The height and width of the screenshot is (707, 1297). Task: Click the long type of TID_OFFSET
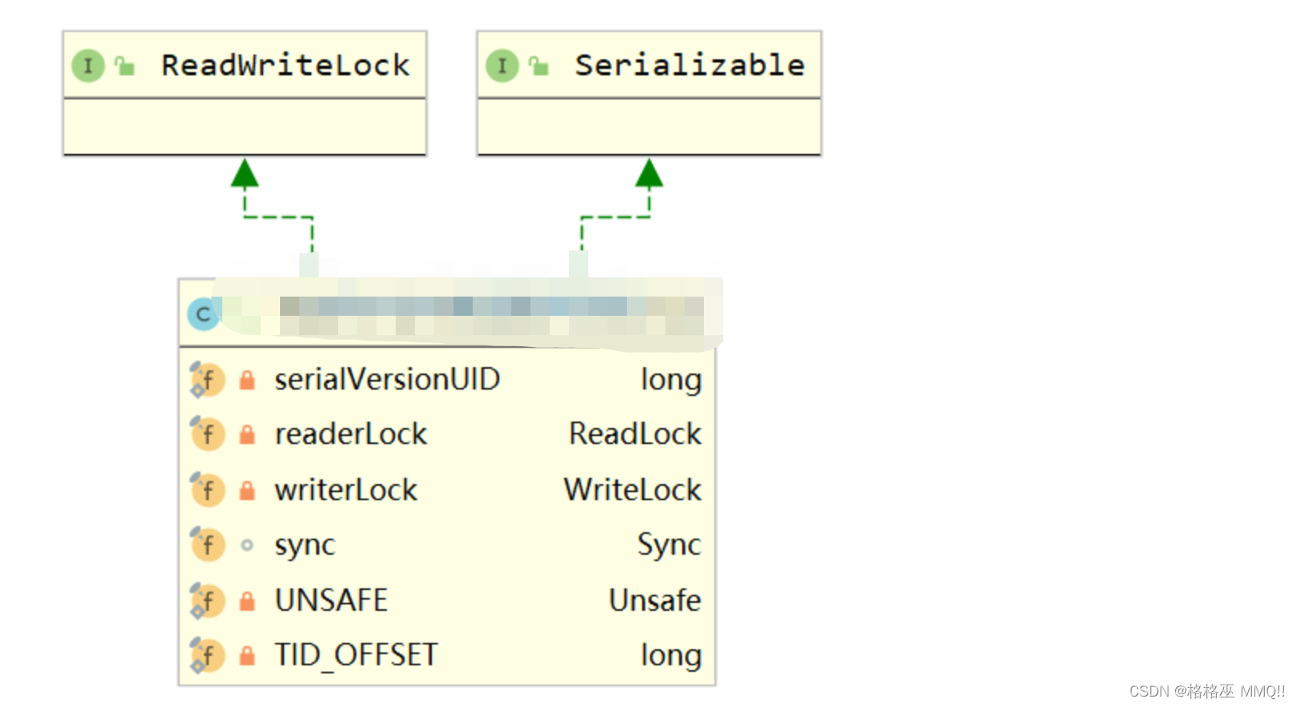click(x=671, y=656)
